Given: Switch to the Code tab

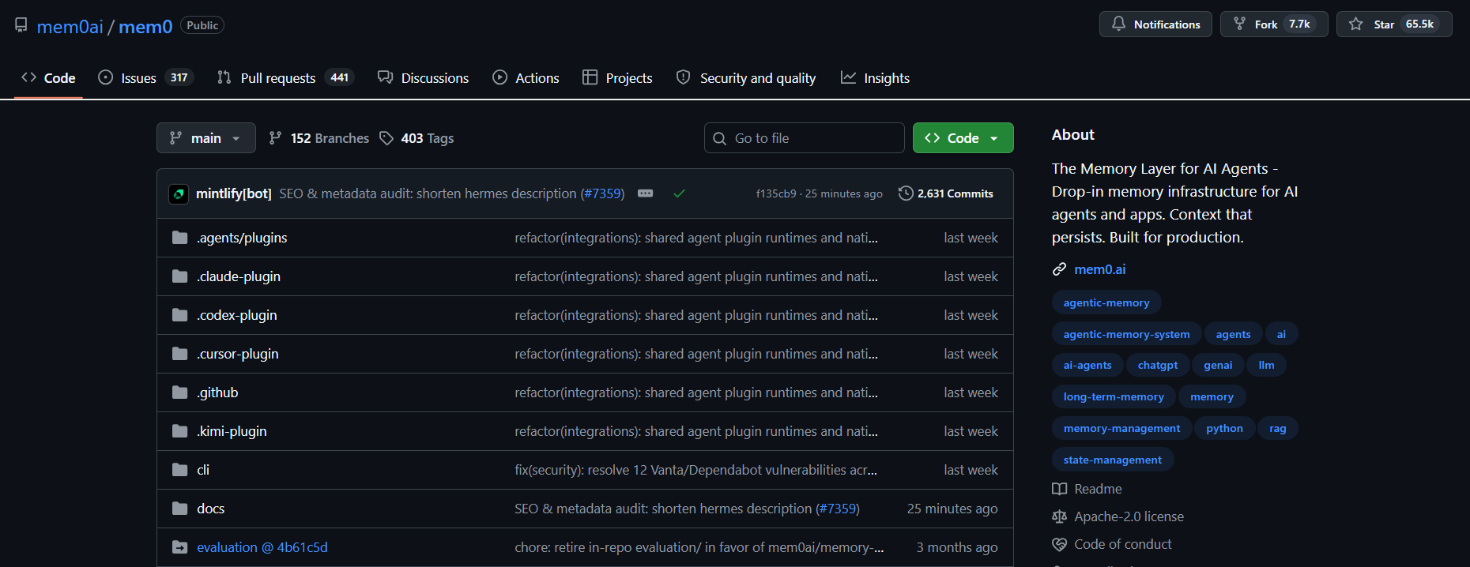Looking at the screenshot, I should [x=48, y=78].
